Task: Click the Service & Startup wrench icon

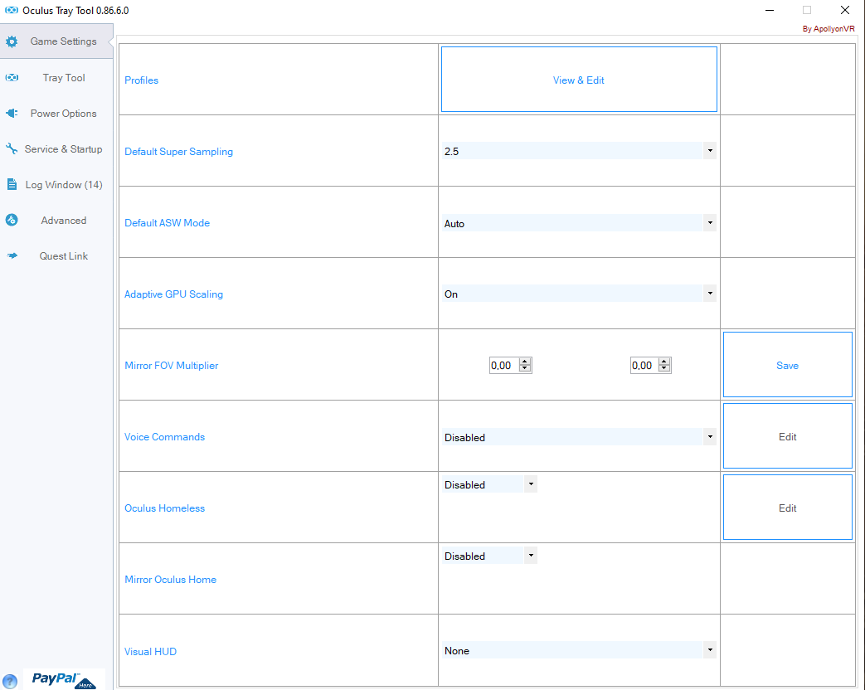Action: point(12,149)
